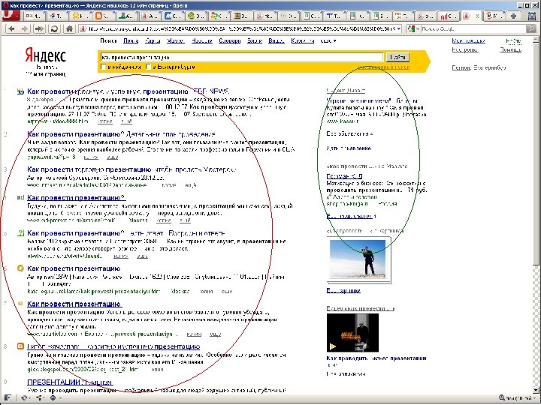Open the Карты link in Yandex navigation

pyautogui.click(x=153, y=40)
